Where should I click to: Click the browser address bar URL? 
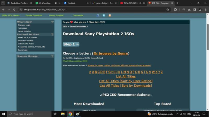45,10
